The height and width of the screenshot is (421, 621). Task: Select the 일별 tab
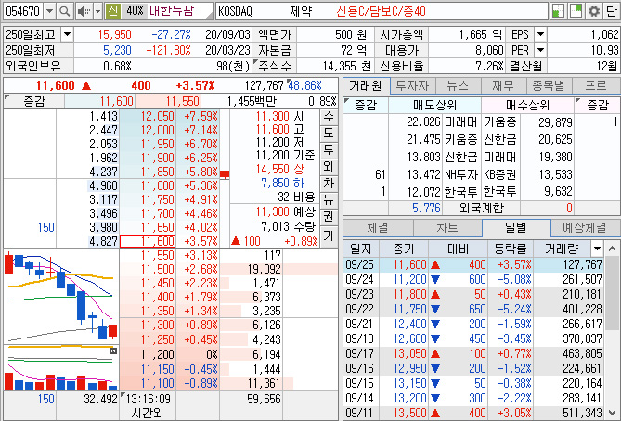(x=516, y=227)
